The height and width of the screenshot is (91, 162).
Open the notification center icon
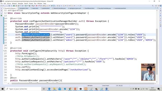159,89
